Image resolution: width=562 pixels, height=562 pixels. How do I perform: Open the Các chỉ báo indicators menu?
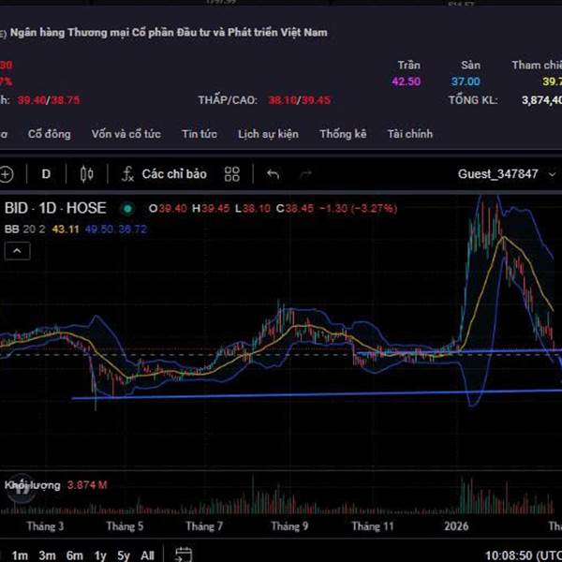(x=164, y=174)
